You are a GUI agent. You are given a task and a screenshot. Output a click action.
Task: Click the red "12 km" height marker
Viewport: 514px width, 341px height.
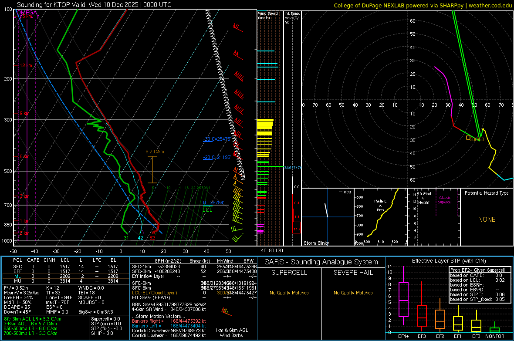[26, 66]
